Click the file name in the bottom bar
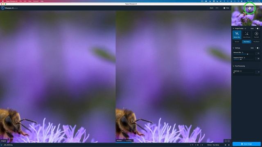Viewport: 262px width, 147px height. click(8, 145)
